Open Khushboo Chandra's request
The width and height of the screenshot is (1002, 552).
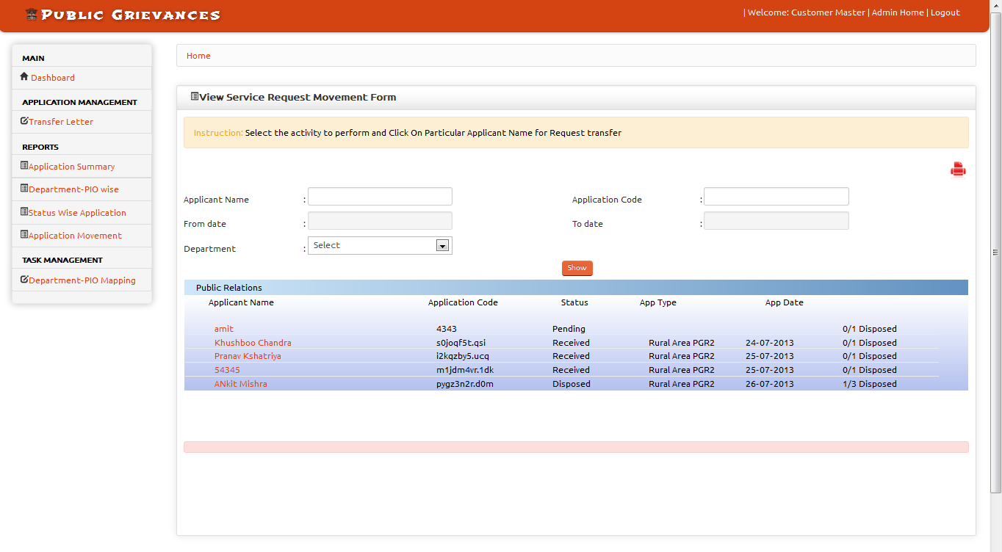253,343
